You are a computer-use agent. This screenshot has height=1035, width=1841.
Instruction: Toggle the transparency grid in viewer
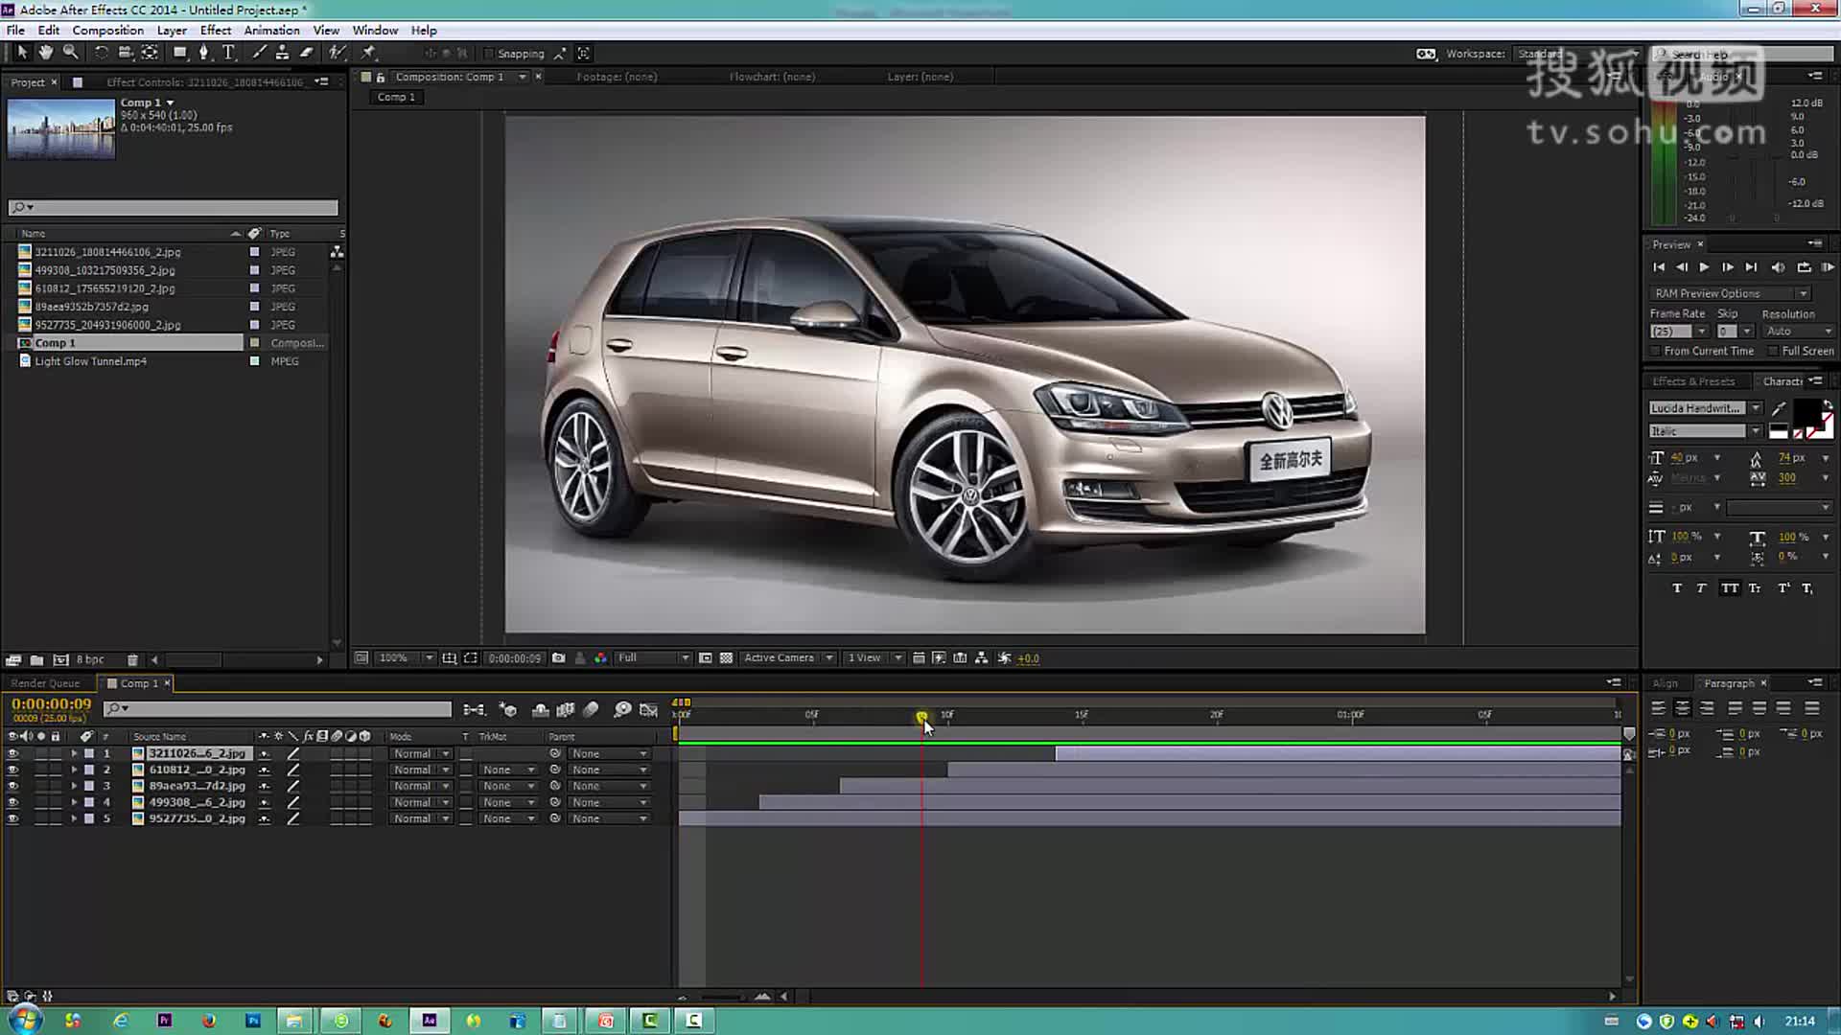pyautogui.click(x=726, y=658)
